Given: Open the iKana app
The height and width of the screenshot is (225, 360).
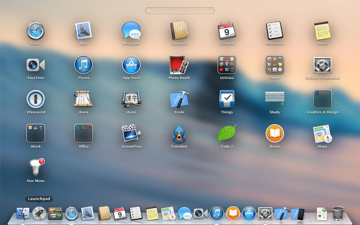Looking at the screenshot, I should point(83,99).
